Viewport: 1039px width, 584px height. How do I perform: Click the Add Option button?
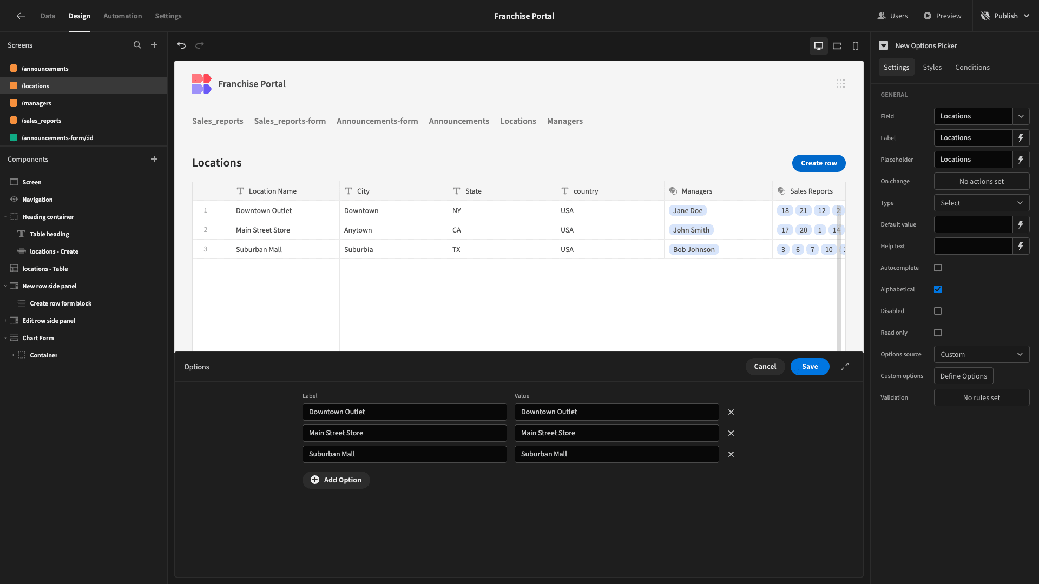coord(336,480)
